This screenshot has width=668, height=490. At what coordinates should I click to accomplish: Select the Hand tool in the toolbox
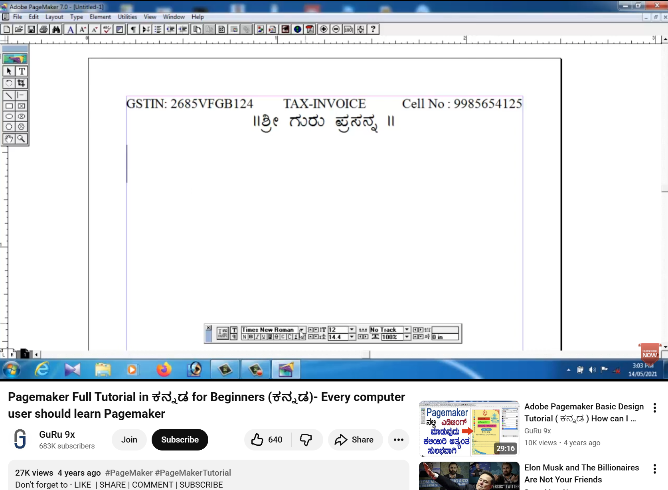[x=8, y=138]
